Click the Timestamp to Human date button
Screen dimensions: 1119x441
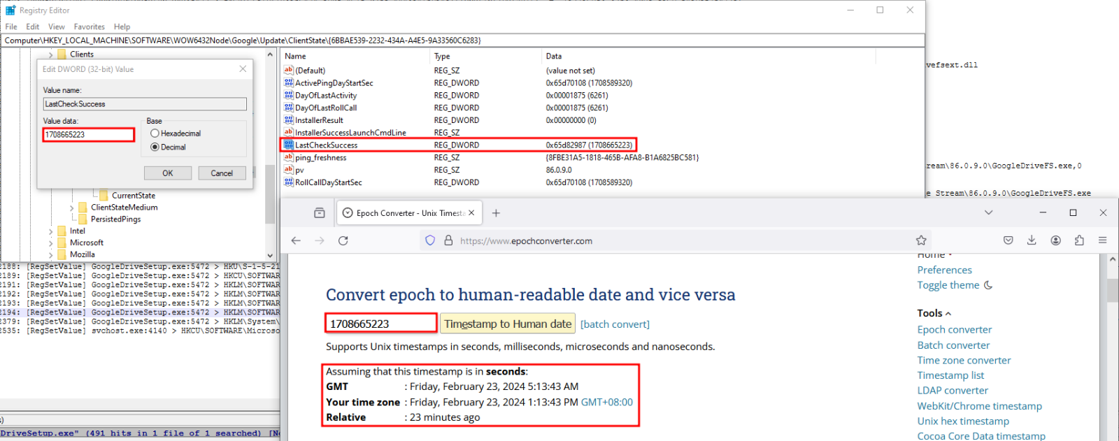(508, 324)
